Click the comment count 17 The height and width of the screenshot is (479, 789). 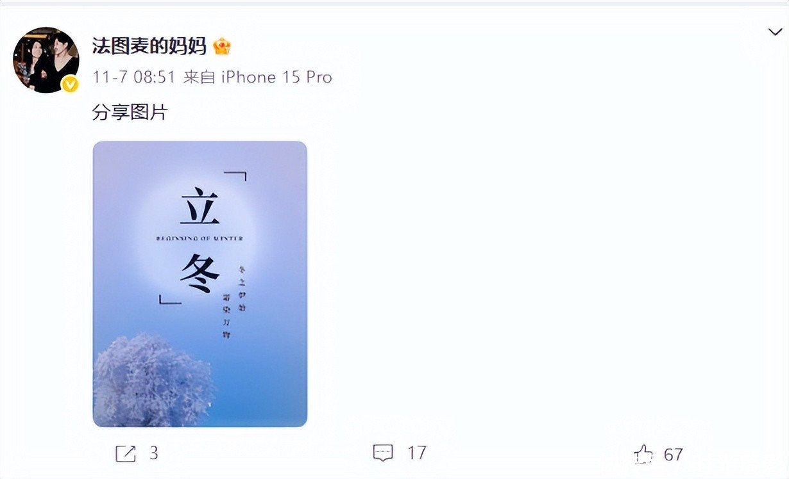[417, 453]
